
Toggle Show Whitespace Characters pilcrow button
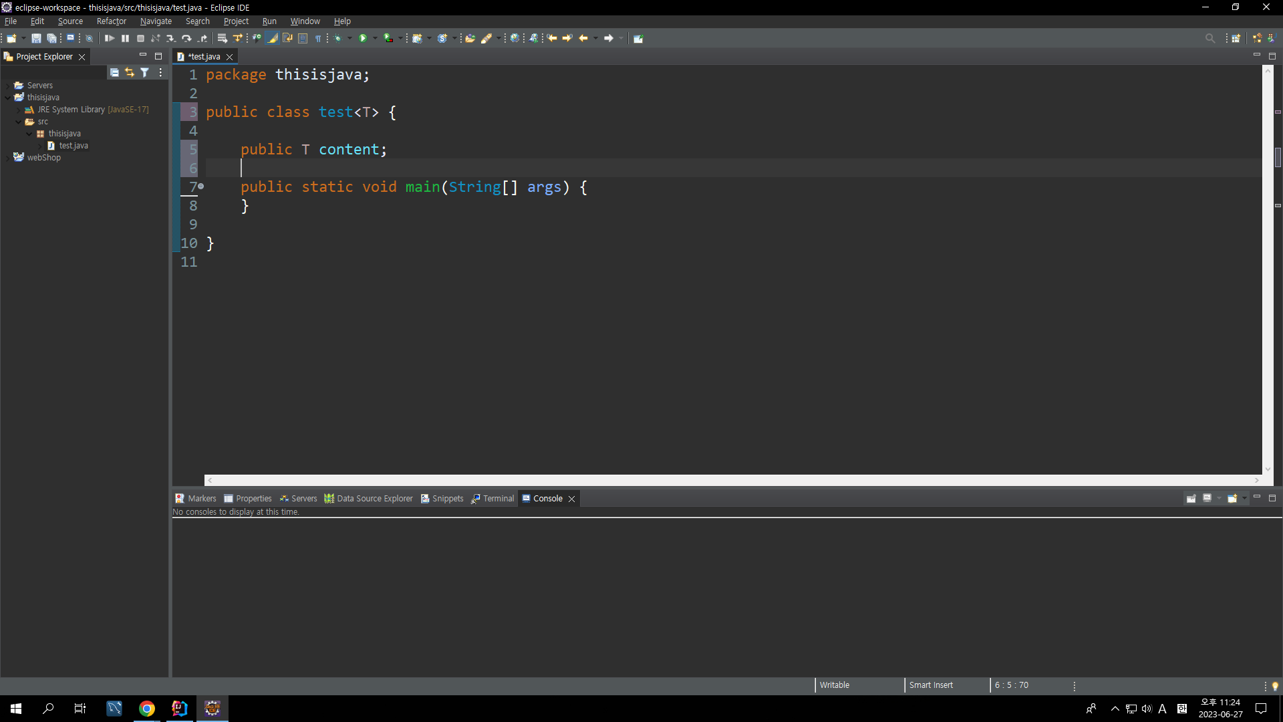tap(318, 38)
